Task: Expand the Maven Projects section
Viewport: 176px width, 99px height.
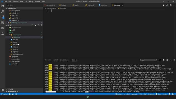Action: click(x=13, y=92)
